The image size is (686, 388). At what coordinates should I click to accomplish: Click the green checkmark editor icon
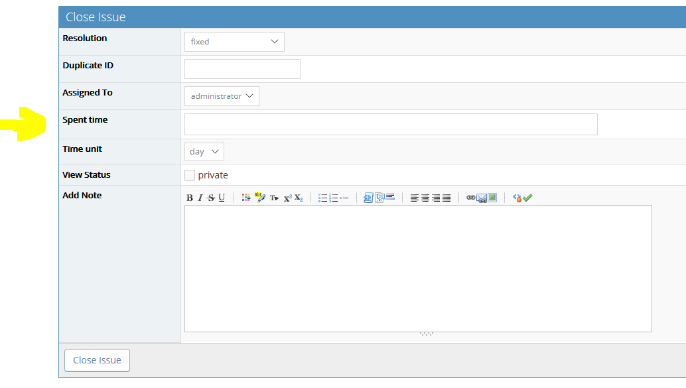pyautogui.click(x=527, y=198)
